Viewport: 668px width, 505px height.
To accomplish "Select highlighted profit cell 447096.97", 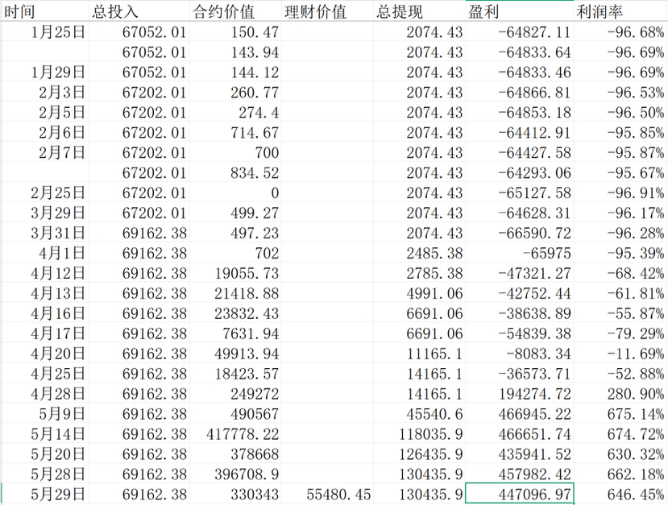I will (x=519, y=494).
